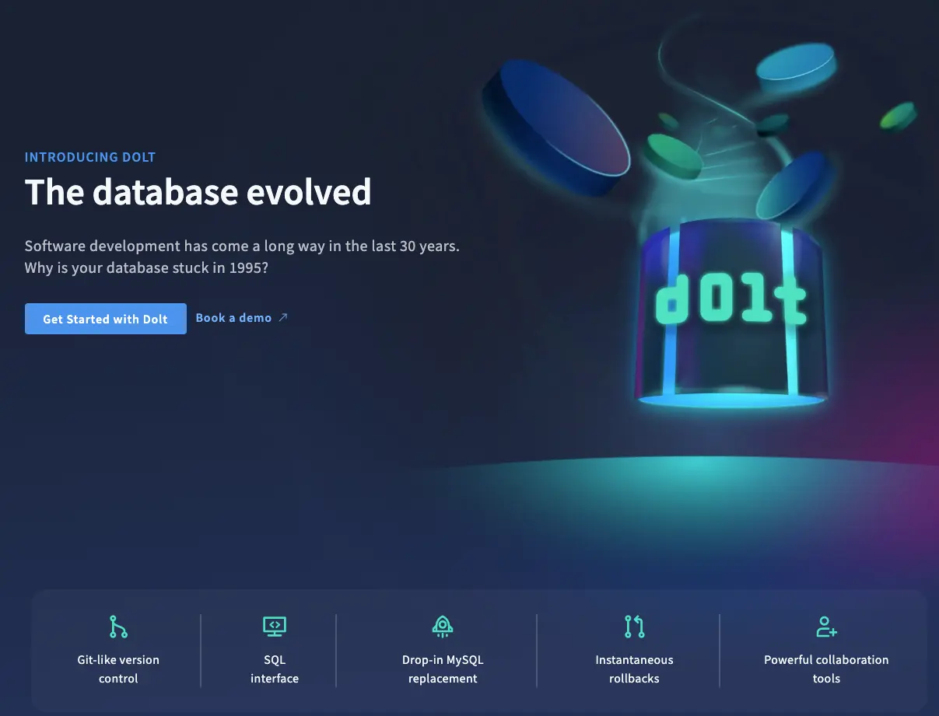Click the "Git-like version control" label
939x716 pixels.
point(118,669)
